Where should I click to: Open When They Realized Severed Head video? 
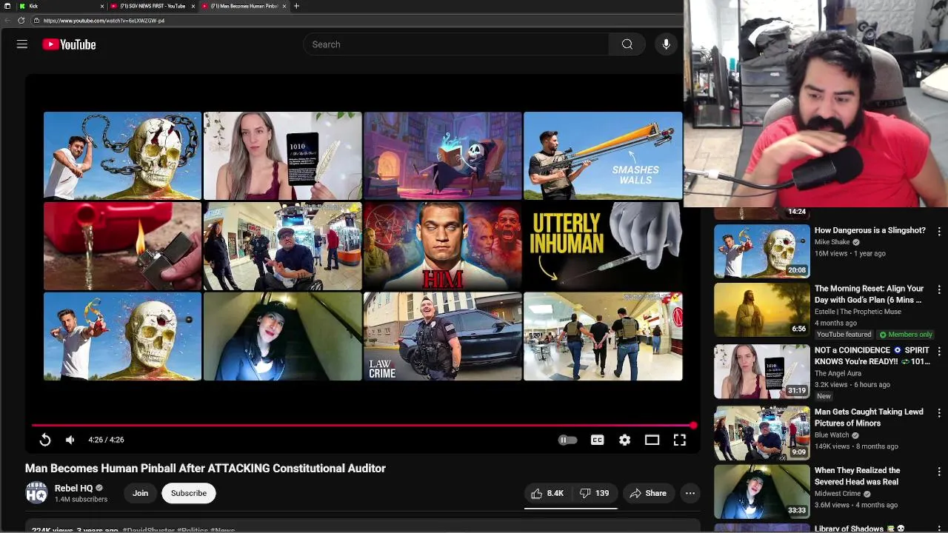point(858,476)
